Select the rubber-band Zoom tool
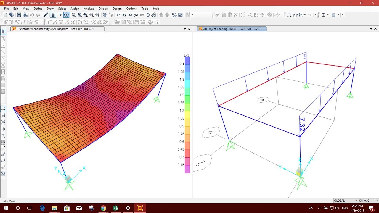Image resolution: width=379 pixels, height=213 pixels. pyautogui.click(x=73, y=15)
